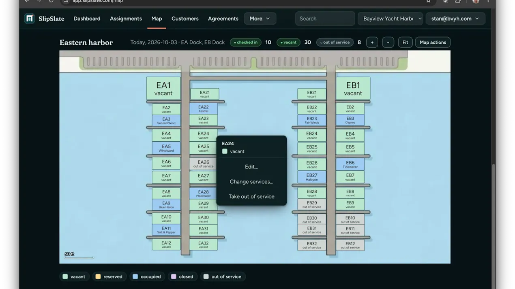The image size is (515, 289).
Task: Open the stan@bvyh.com account menu
Action: (455, 19)
